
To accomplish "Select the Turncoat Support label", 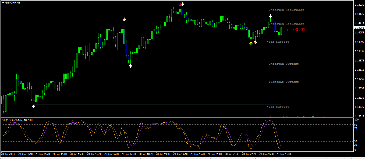I will [284, 82].
